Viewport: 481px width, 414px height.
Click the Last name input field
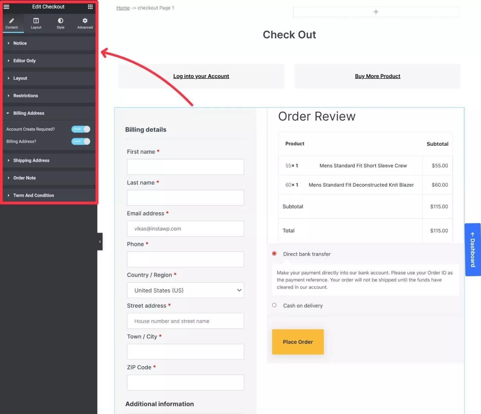pos(186,198)
